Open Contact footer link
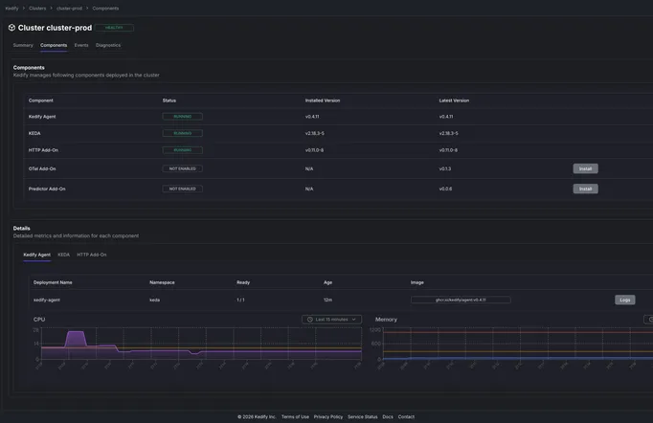The width and height of the screenshot is (653, 423). (x=406, y=416)
